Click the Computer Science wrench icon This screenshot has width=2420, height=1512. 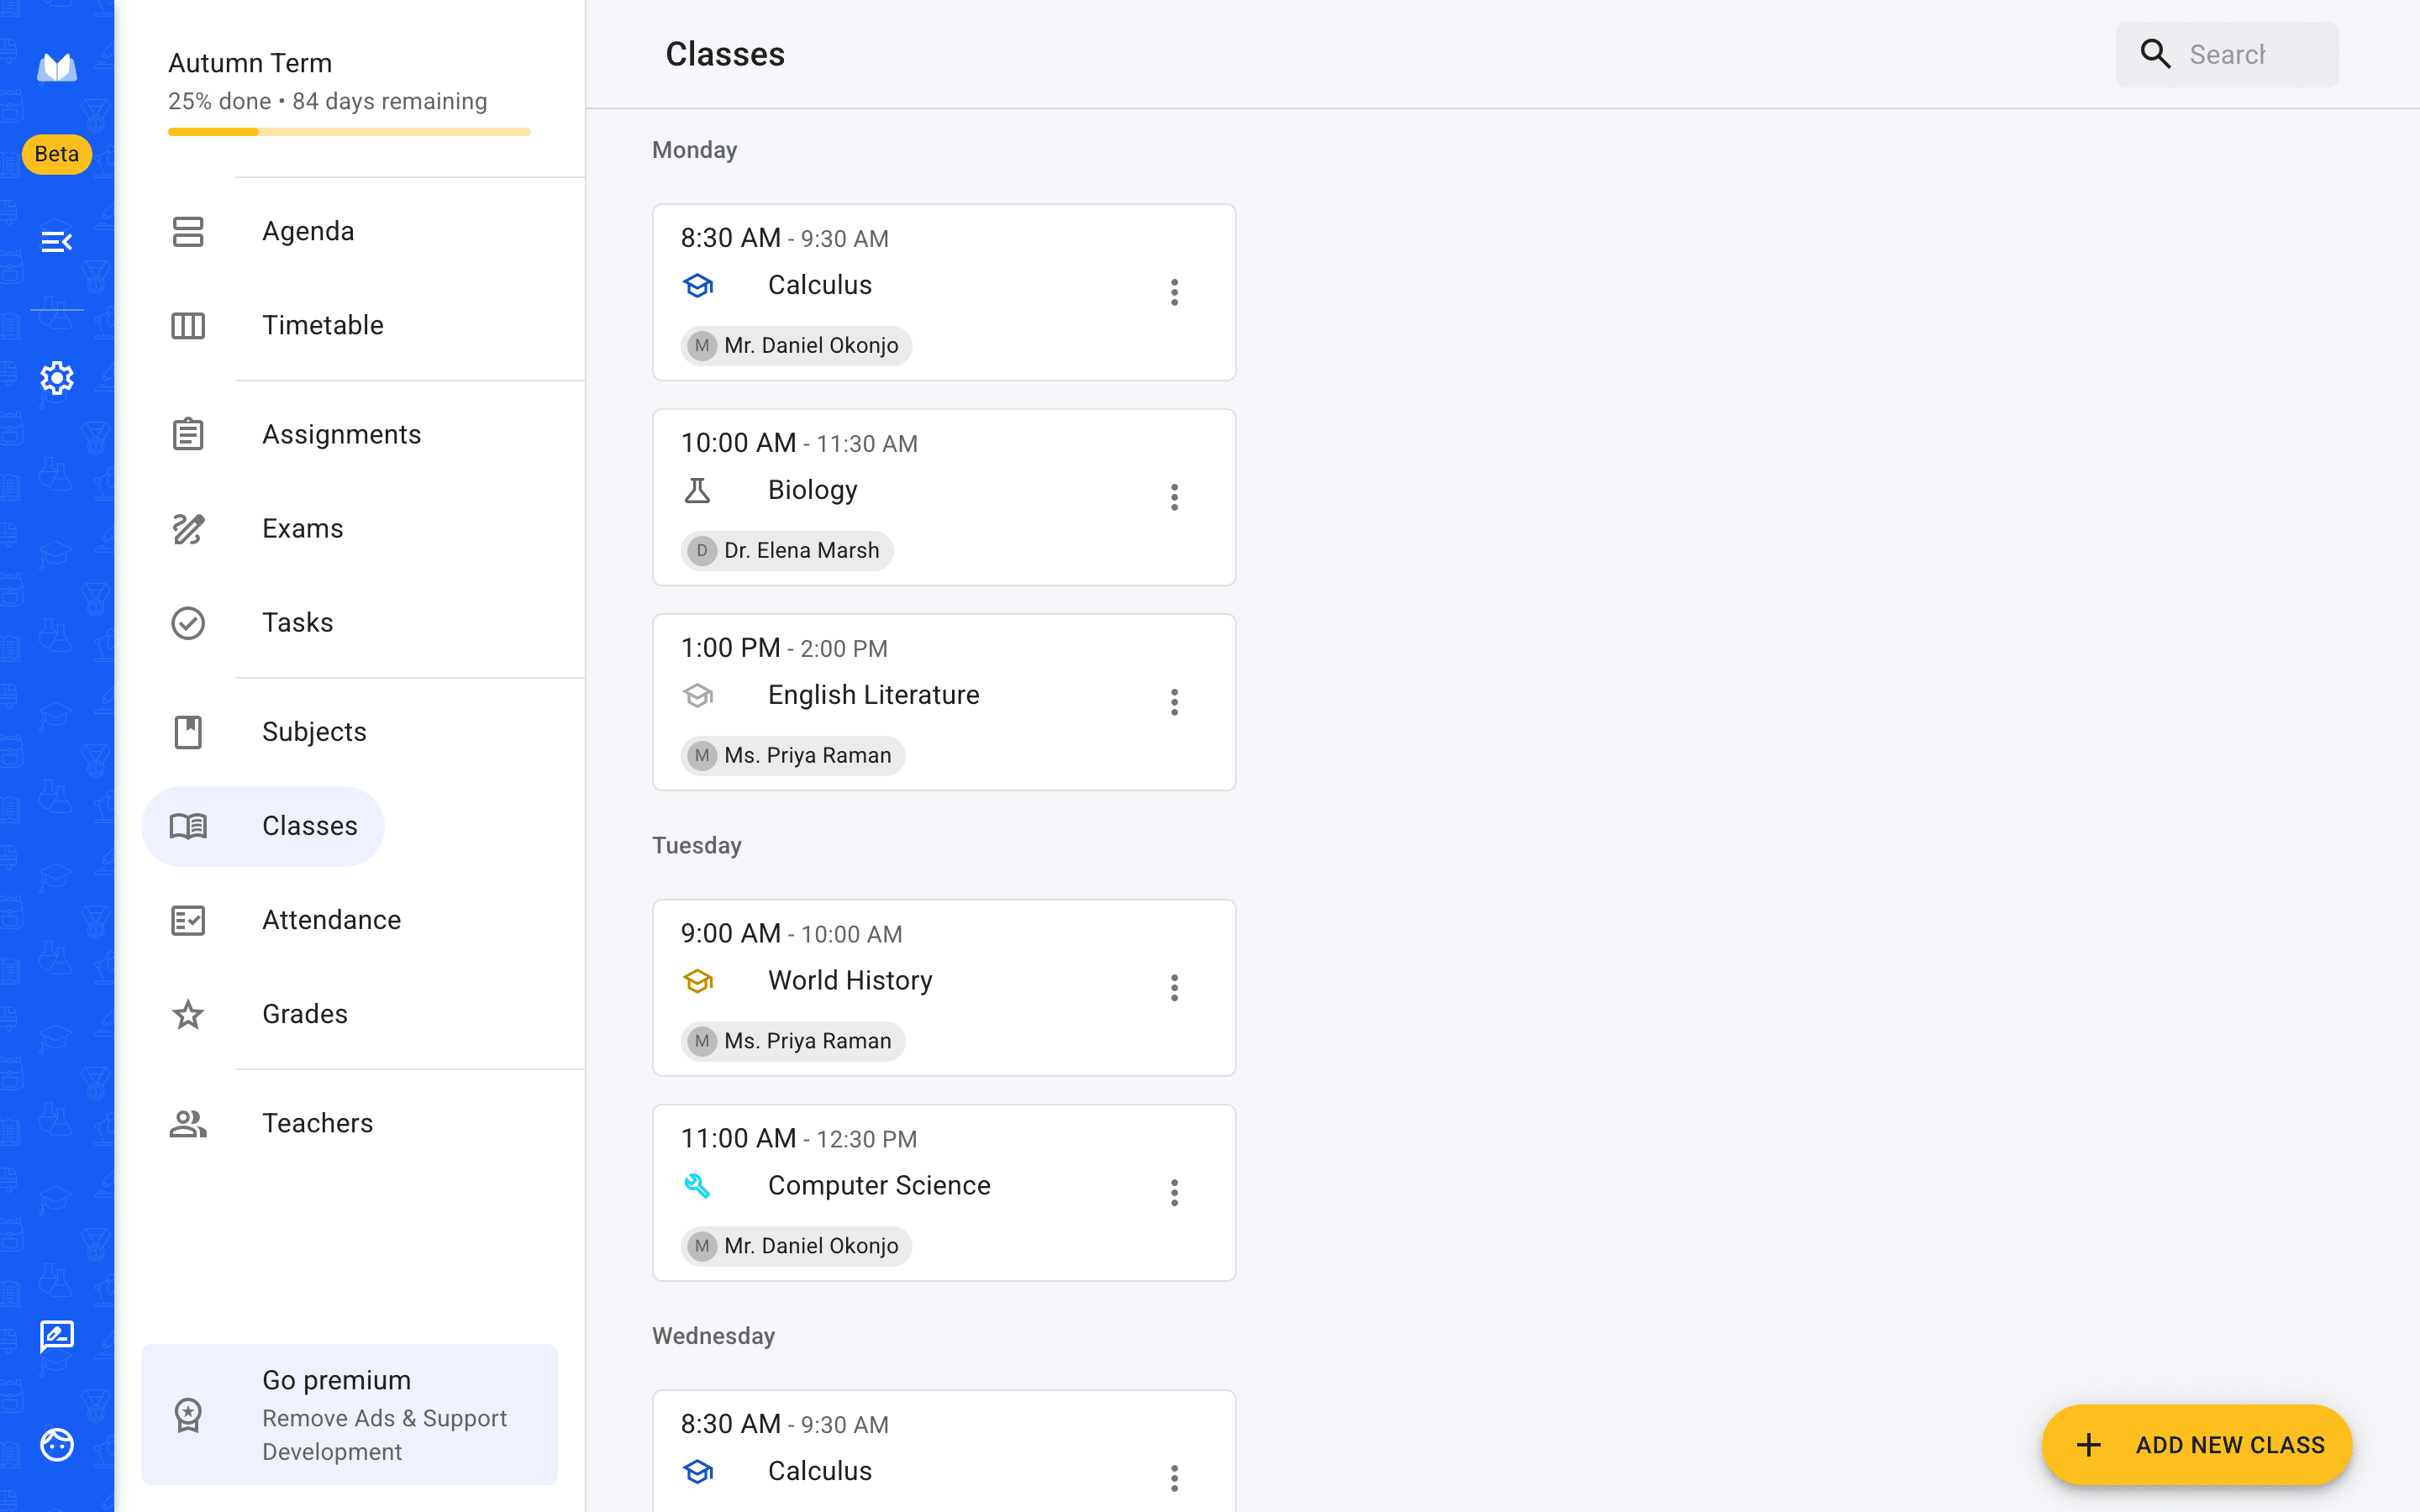point(698,1186)
